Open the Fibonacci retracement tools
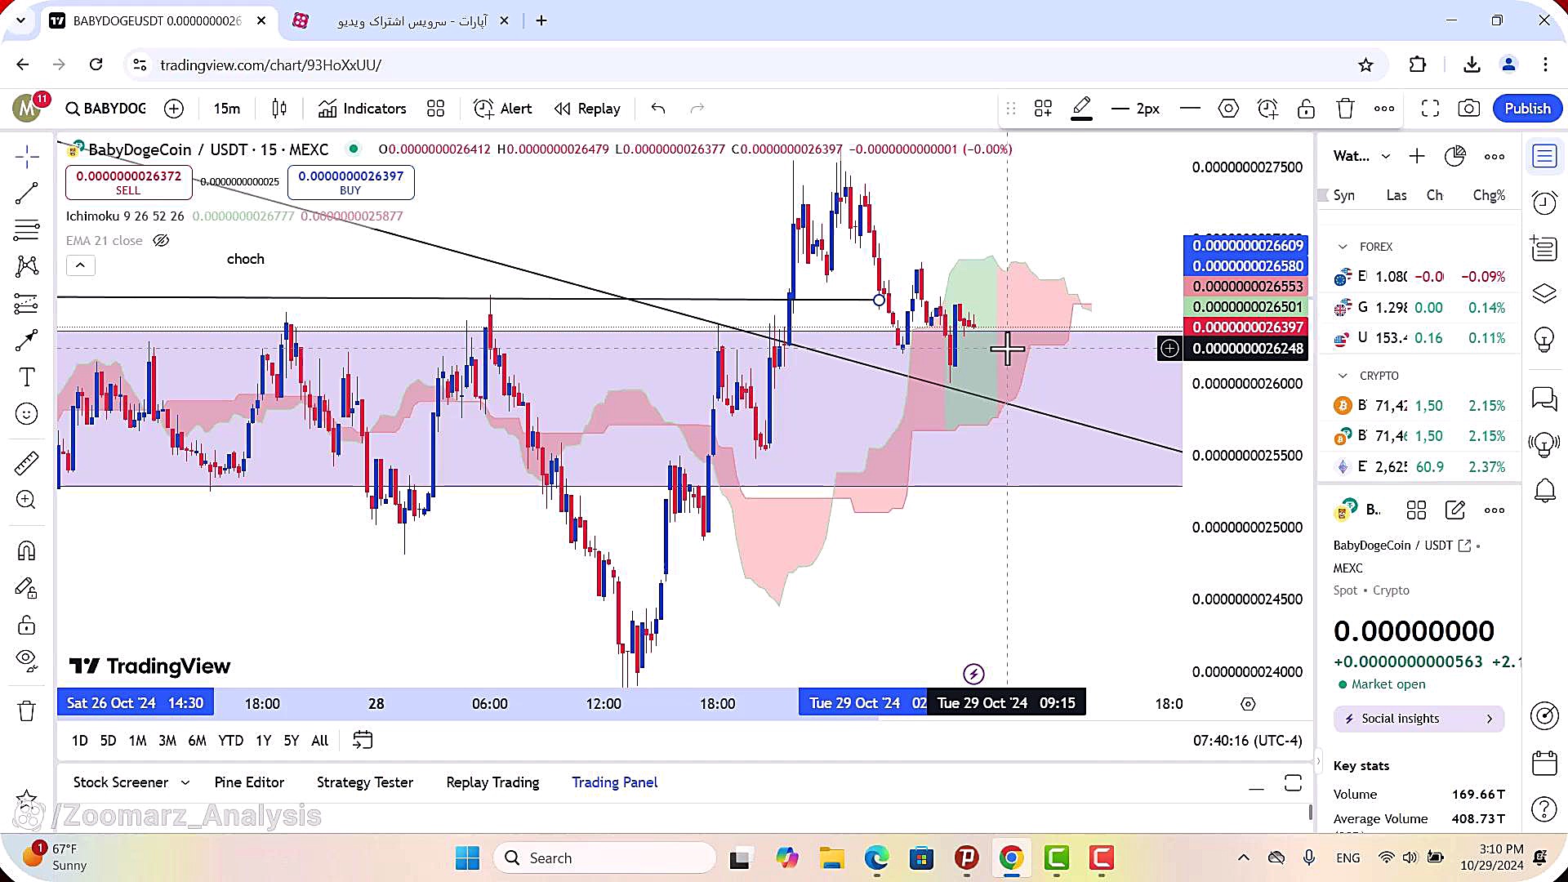This screenshot has height=882, width=1568. (x=26, y=230)
